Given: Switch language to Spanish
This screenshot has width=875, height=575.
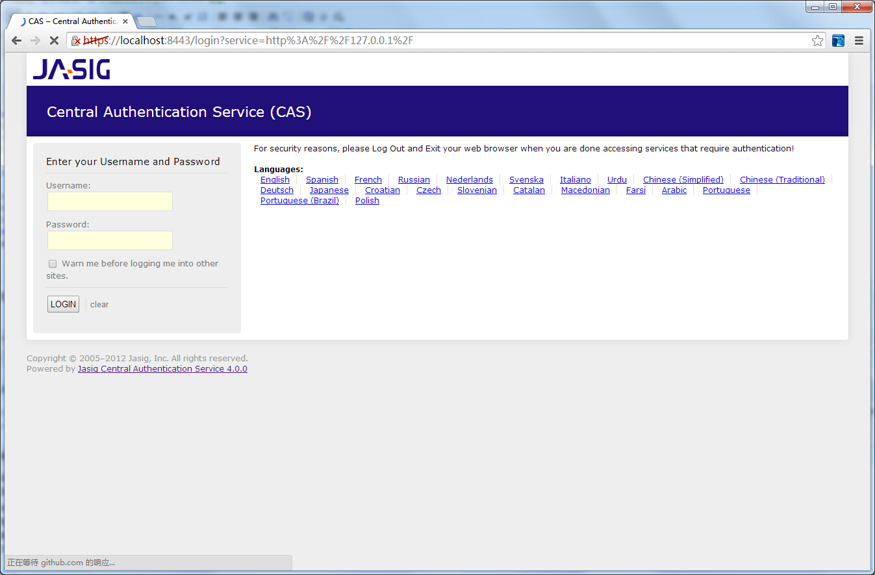Looking at the screenshot, I should (x=322, y=180).
